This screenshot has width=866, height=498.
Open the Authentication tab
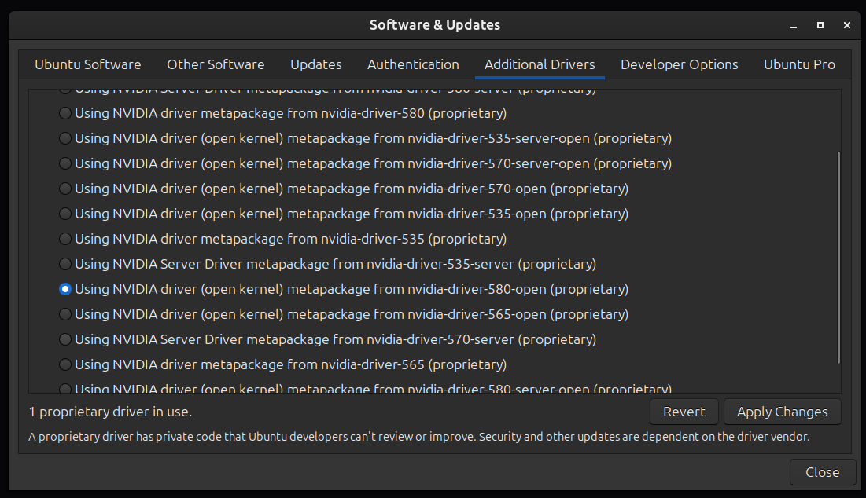click(x=413, y=64)
